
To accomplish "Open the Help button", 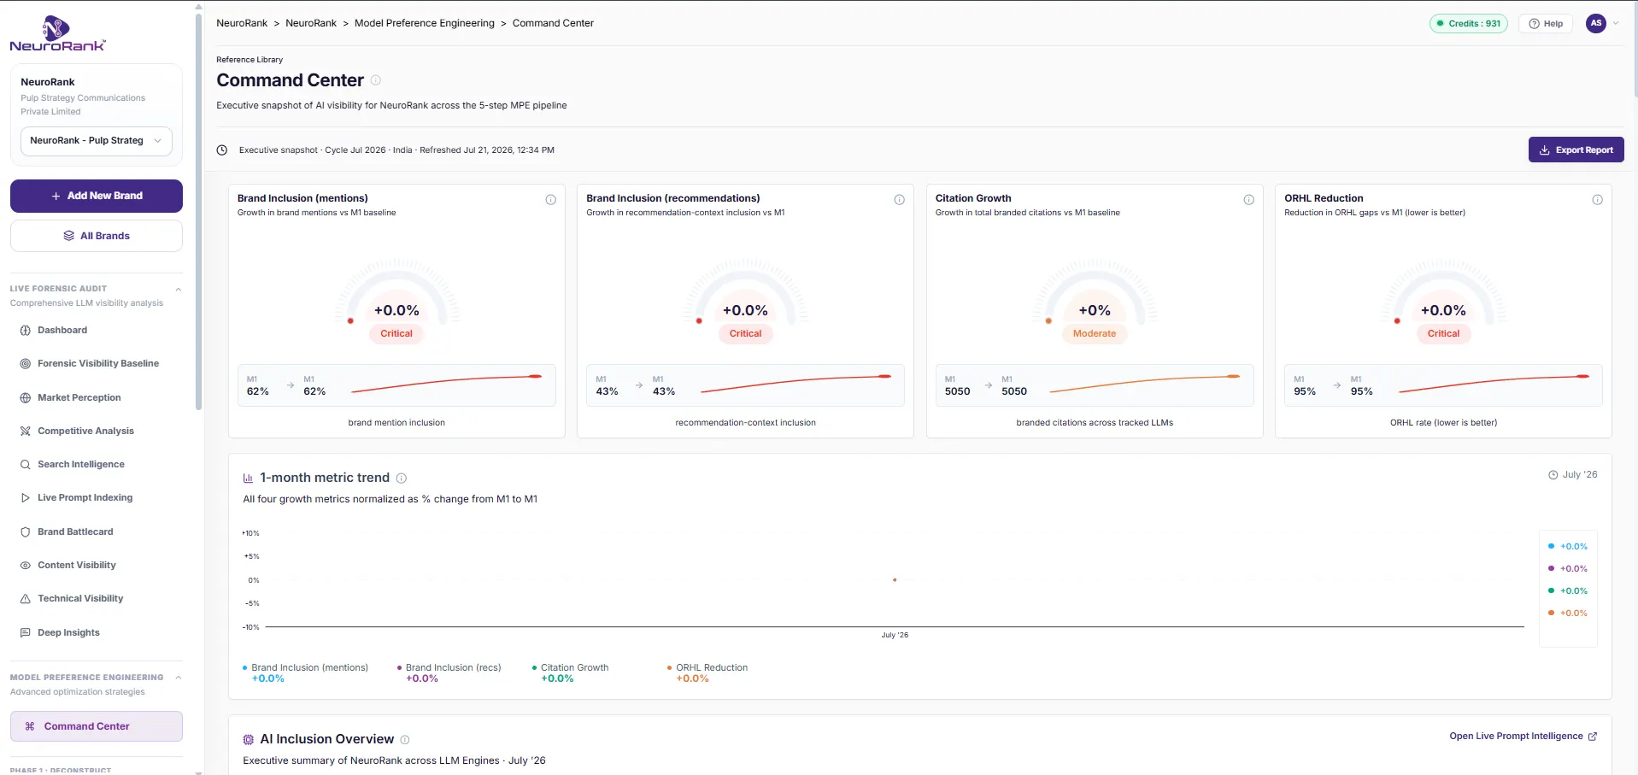I will click(1546, 24).
